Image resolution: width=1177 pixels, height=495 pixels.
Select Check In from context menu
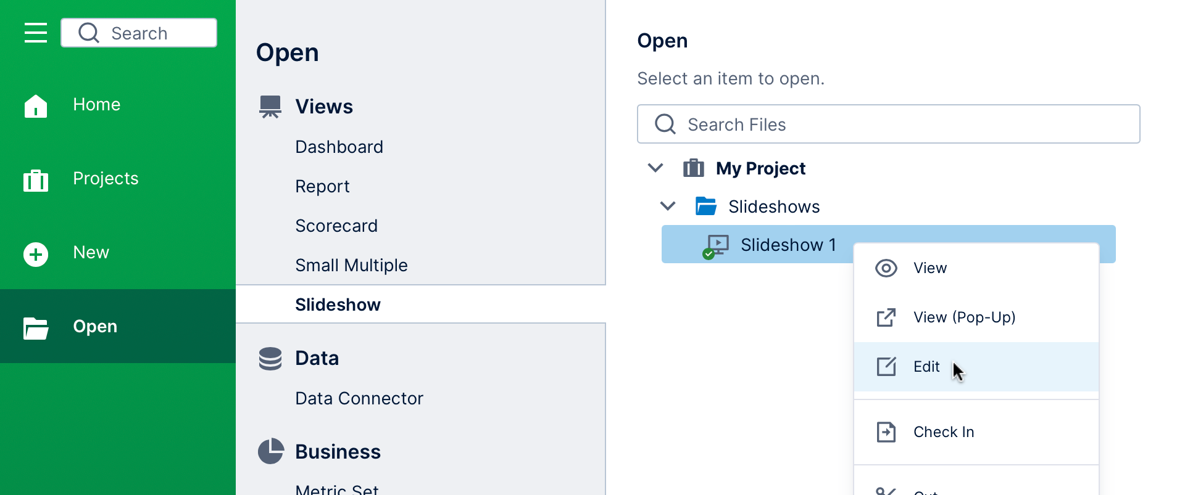[944, 432]
